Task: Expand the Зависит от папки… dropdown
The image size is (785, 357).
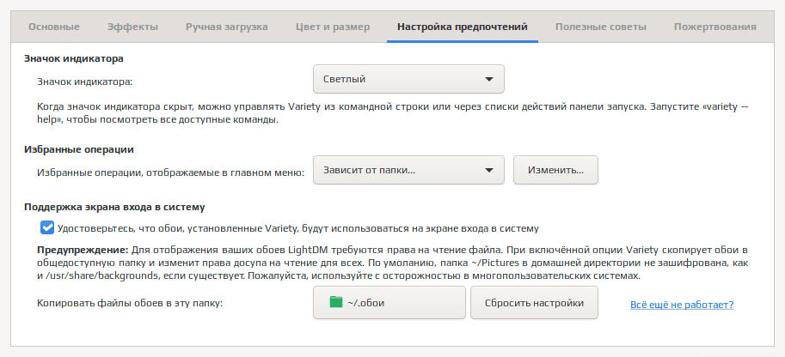Action: click(408, 170)
